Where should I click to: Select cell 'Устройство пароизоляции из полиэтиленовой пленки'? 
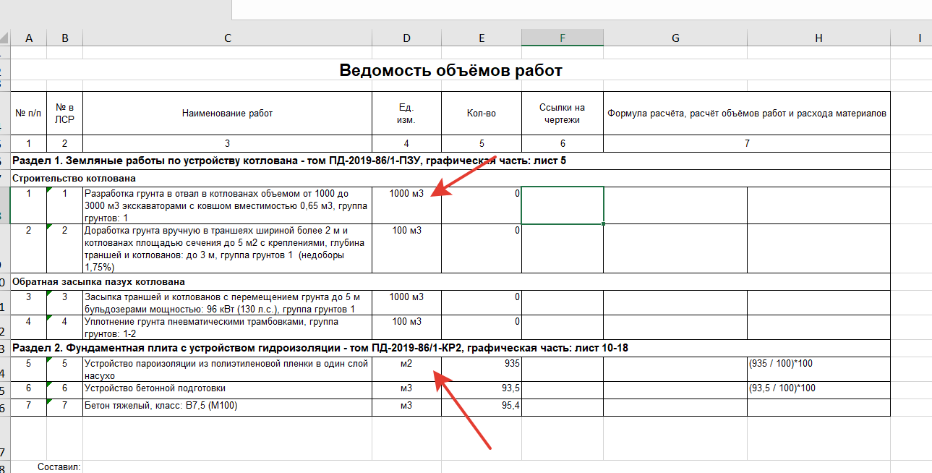pos(228,370)
